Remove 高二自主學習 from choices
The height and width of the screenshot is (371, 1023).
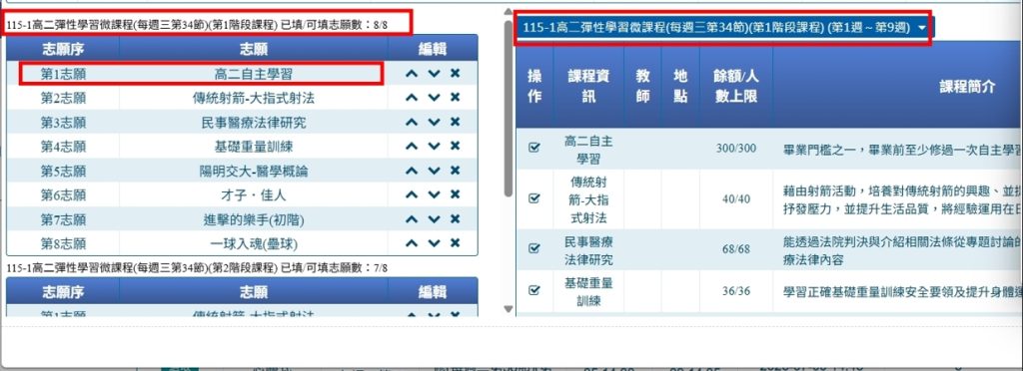[x=455, y=74]
